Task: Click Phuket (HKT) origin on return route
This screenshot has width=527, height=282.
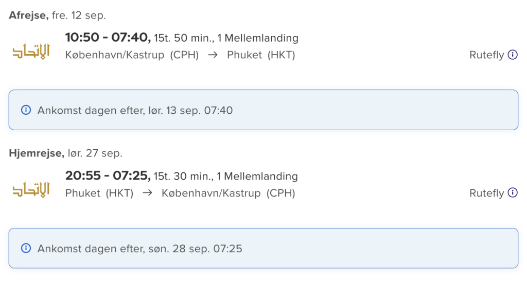Action: (x=99, y=193)
